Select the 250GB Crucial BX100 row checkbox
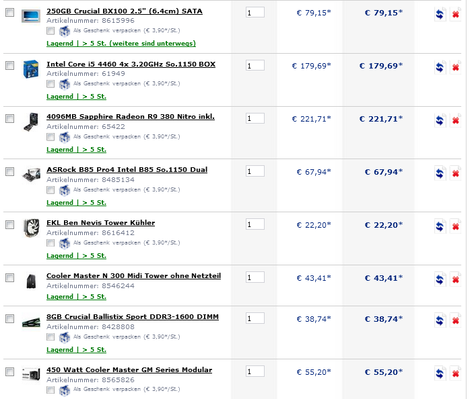Image resolution: width=470 pixels, height=399 pixels. (9, 13)
